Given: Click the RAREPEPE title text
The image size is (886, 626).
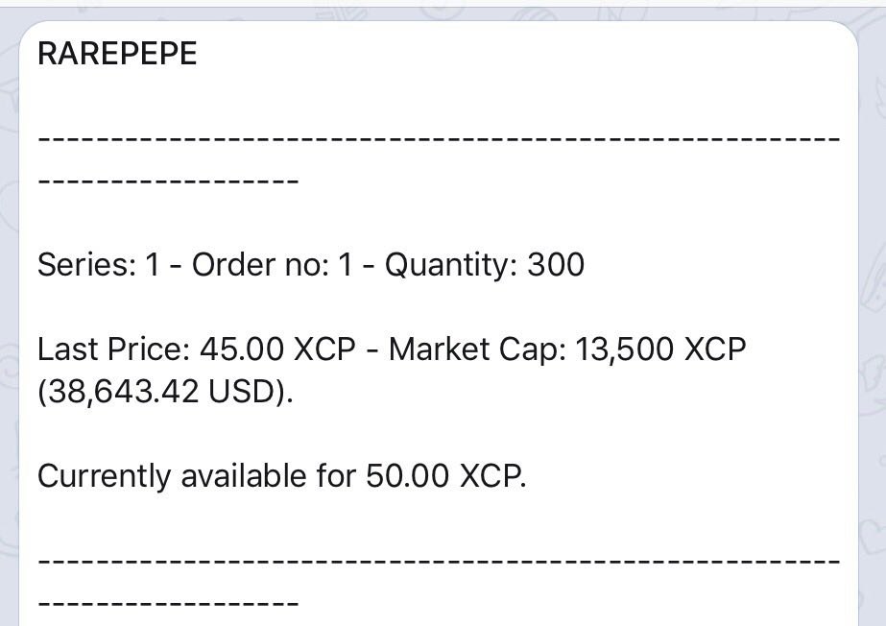Looking at the screenshot, I should 117,54.
